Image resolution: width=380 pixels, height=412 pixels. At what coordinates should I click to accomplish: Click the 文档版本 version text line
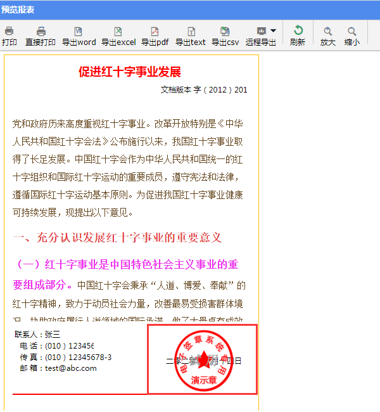click(204, 90)
